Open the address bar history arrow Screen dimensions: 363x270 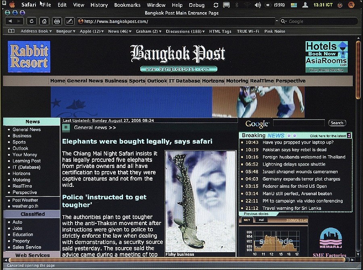point(277,21)
